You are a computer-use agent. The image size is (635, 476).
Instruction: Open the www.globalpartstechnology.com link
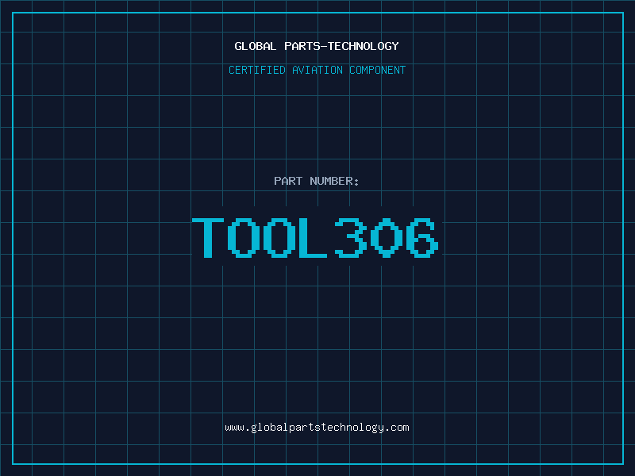coord(317,428)
